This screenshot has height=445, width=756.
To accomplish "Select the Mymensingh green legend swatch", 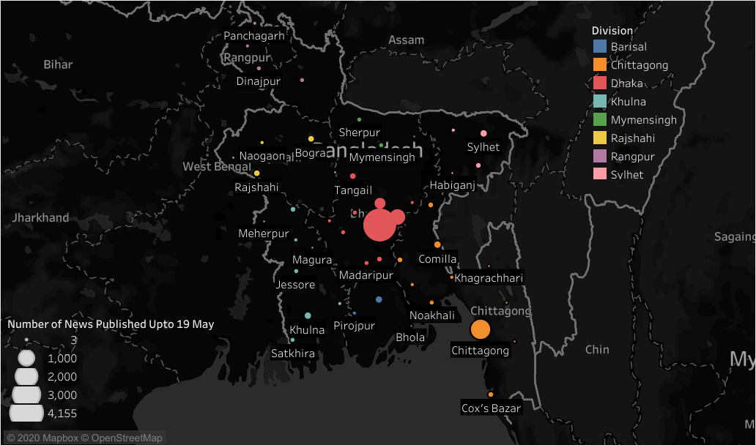I will 600,119.
